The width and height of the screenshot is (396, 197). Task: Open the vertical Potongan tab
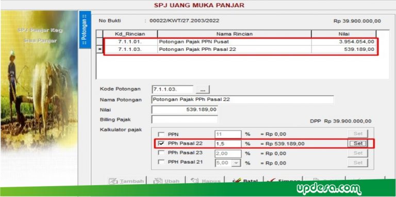tap(85, 29)
